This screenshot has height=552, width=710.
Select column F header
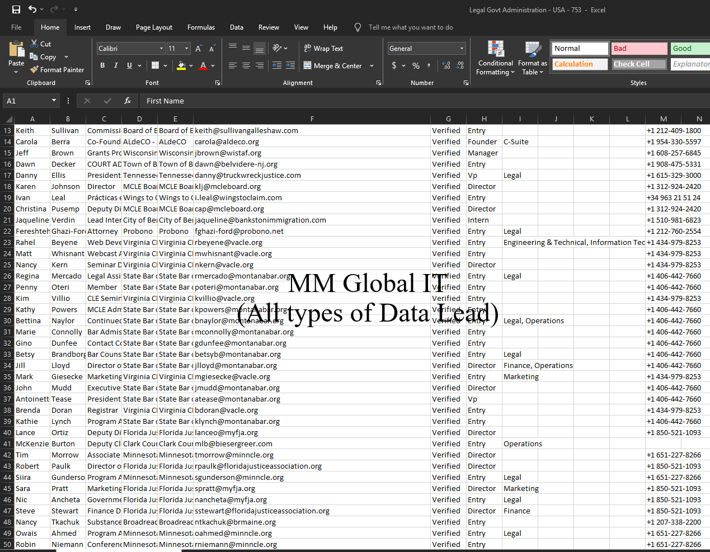312,119
